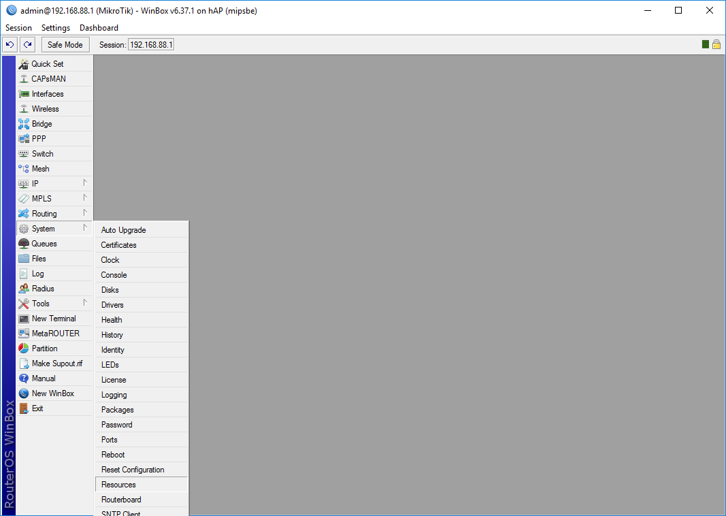Open Clock from System submenu

[142, 260]
